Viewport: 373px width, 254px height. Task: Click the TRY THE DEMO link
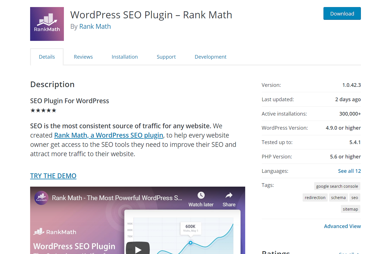(53, 176)
